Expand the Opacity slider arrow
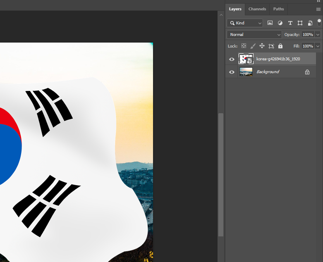 coord(318,35)
